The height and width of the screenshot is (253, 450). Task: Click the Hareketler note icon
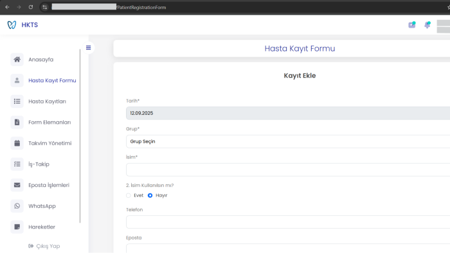coord(17,227)
